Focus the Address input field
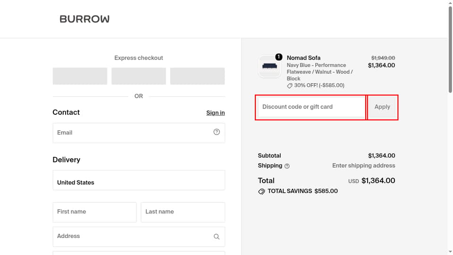 [x=139, y=237]
